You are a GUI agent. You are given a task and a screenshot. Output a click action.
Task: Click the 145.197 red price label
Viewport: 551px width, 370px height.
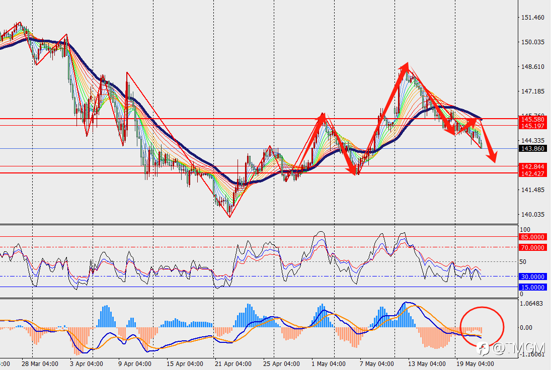pos(532,126)
